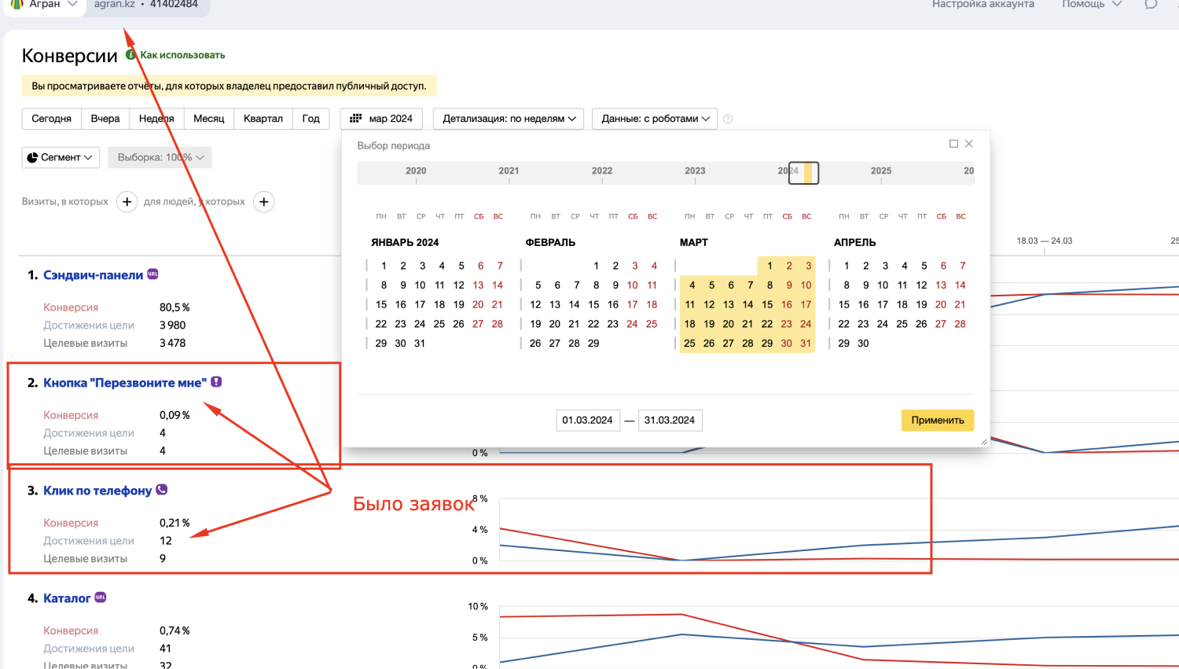Expand the Помощь menu
Image resolution: width=1179 pixels, height=669 pixels.
tap(1092, 5)
